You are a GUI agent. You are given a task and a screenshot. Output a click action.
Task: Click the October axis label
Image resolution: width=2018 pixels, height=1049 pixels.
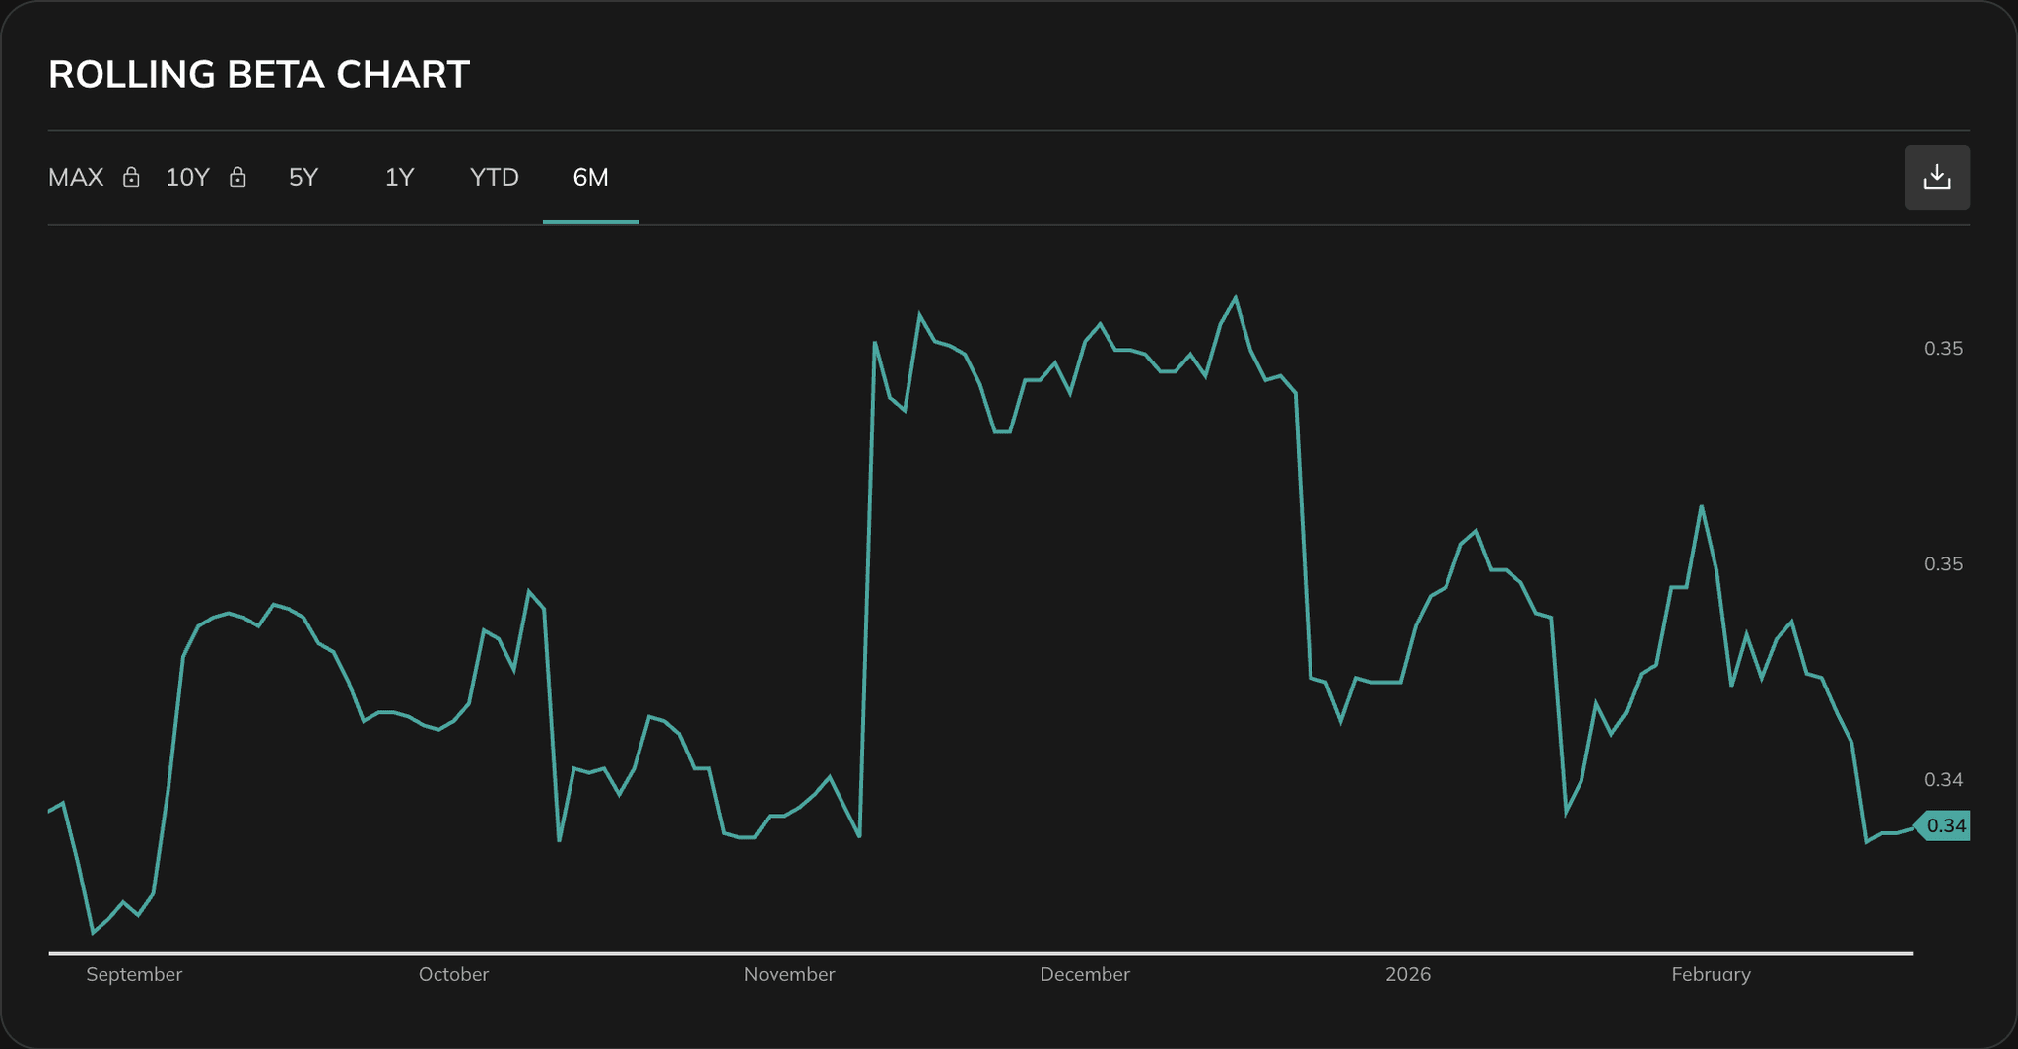pos(453,974)
